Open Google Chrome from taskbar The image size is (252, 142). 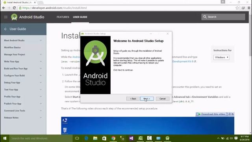click(113, 138)
